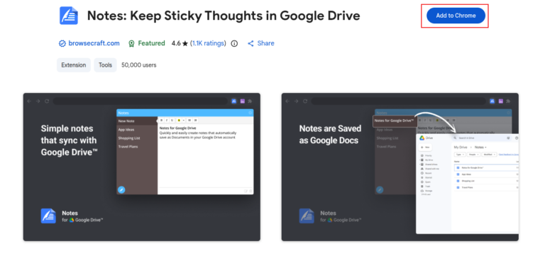545x273 pixels.
Task: Click the ratings info circle icon
Action: coord(235,43)
